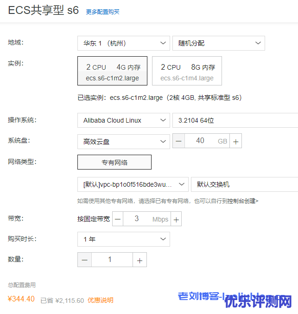
Task: Click the plus icon for system disk size
Action: tap(235, 141)
